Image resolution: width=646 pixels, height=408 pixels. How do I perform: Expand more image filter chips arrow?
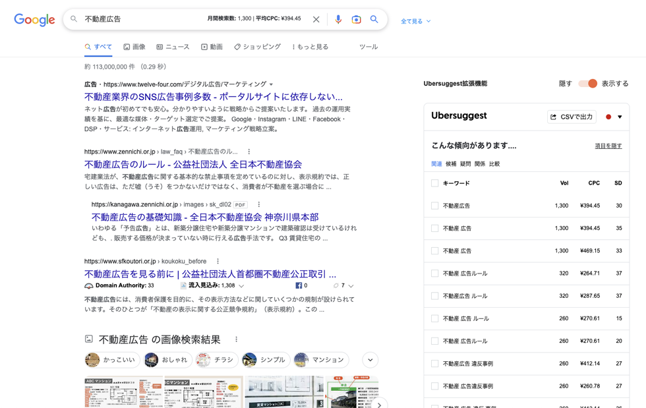(370, 360)
